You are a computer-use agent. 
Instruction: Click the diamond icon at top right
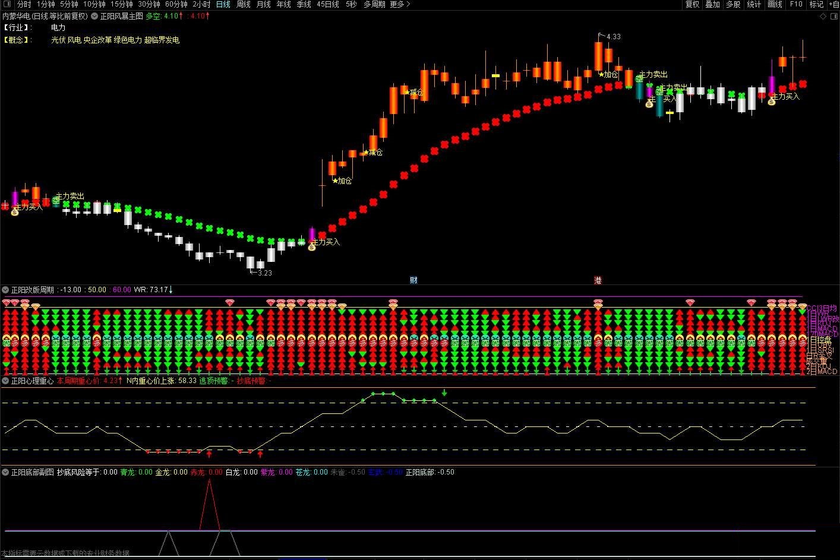pos(823,16)
